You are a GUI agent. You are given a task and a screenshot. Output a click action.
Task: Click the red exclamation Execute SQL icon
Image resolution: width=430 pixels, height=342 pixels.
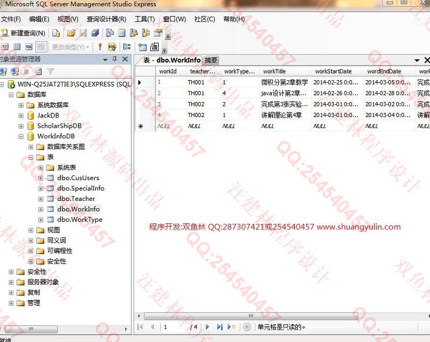tap(100, 47)
